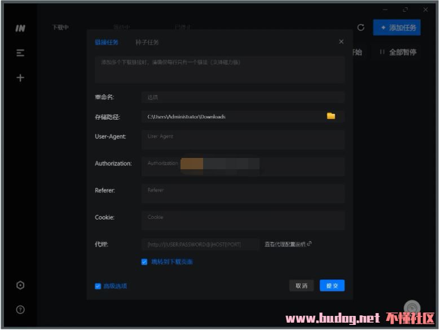The height and width of the screenshot is (330, 440).
Task: Switch to the 种子任务 tab
Action: [147, 42]
